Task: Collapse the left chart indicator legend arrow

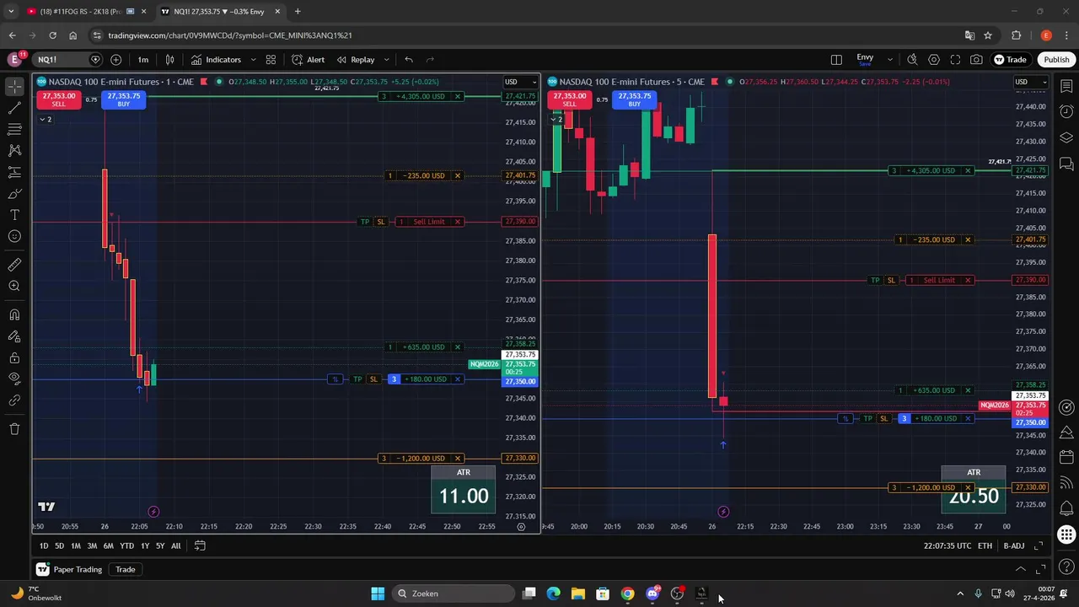Action: (45, 120)
